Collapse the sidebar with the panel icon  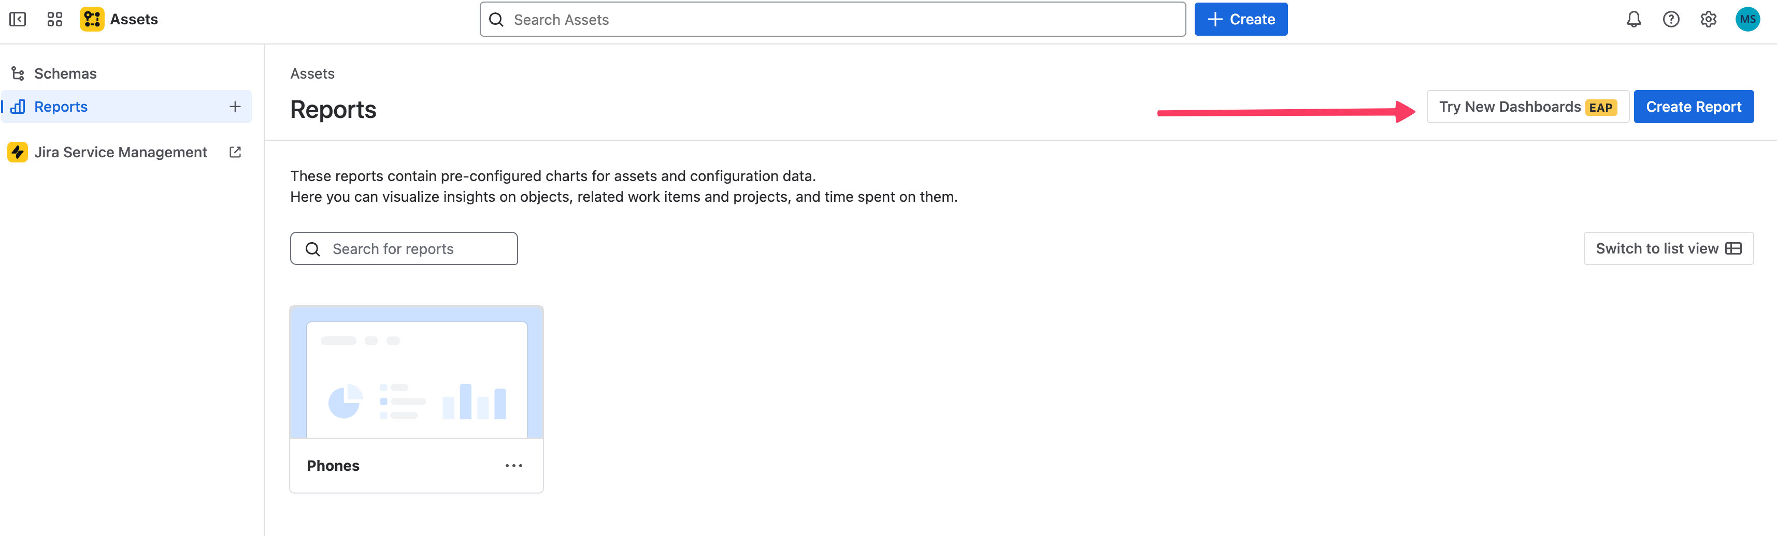18,19
